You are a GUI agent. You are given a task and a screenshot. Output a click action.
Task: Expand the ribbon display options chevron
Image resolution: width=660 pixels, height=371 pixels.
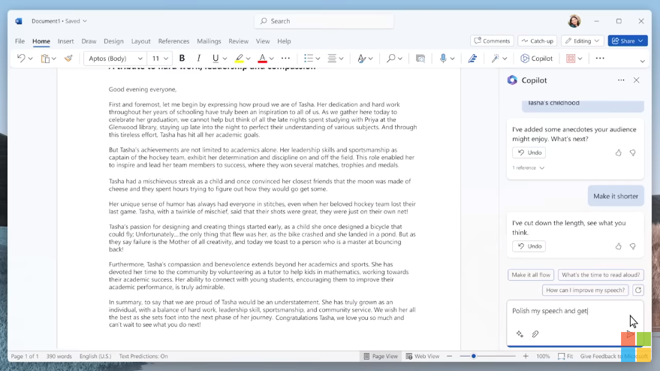642,61
